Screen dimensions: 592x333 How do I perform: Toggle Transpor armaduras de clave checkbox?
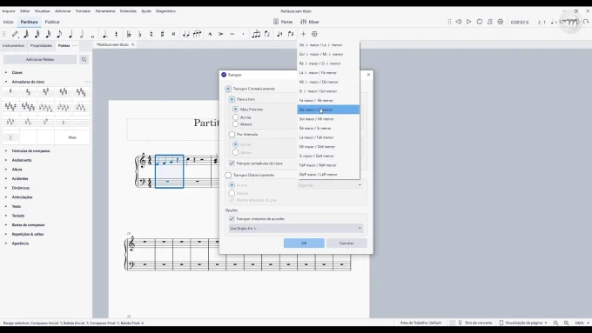coord(232,163)
